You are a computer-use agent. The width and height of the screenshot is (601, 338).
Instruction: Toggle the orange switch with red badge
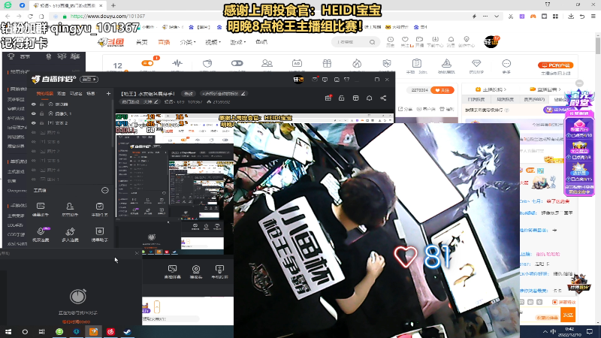coord(147,63)
